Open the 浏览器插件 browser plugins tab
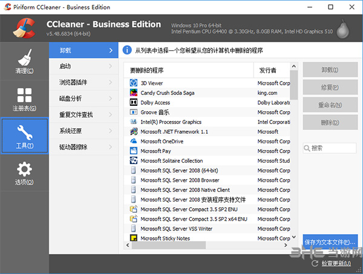Viewport: 363px width, 274px height. click(x=83, y=82)
